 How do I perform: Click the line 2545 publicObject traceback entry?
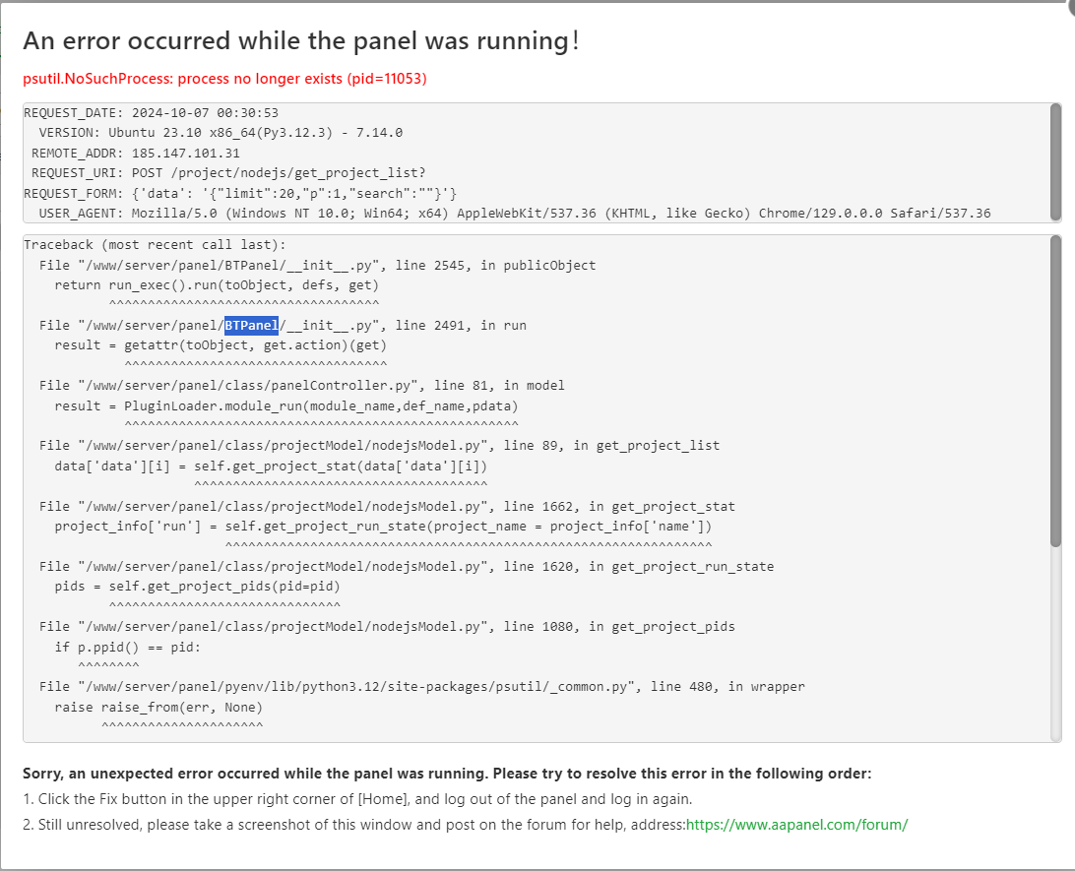(x=317, y=265)
